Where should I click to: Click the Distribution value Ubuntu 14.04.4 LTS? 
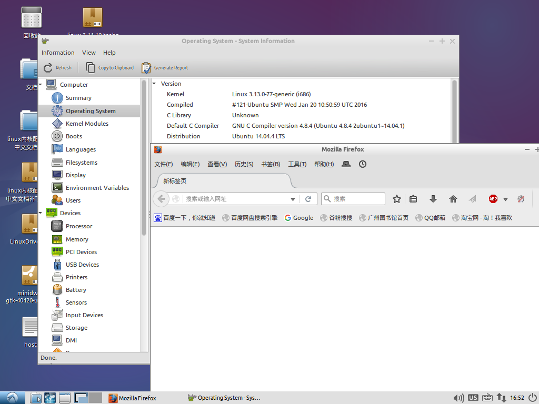[258, 136]
